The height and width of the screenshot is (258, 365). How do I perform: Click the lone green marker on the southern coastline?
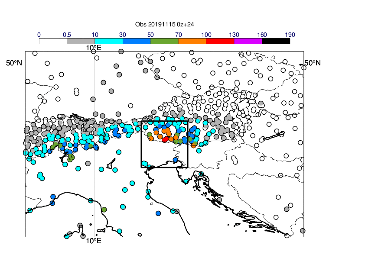pos(104,210)
